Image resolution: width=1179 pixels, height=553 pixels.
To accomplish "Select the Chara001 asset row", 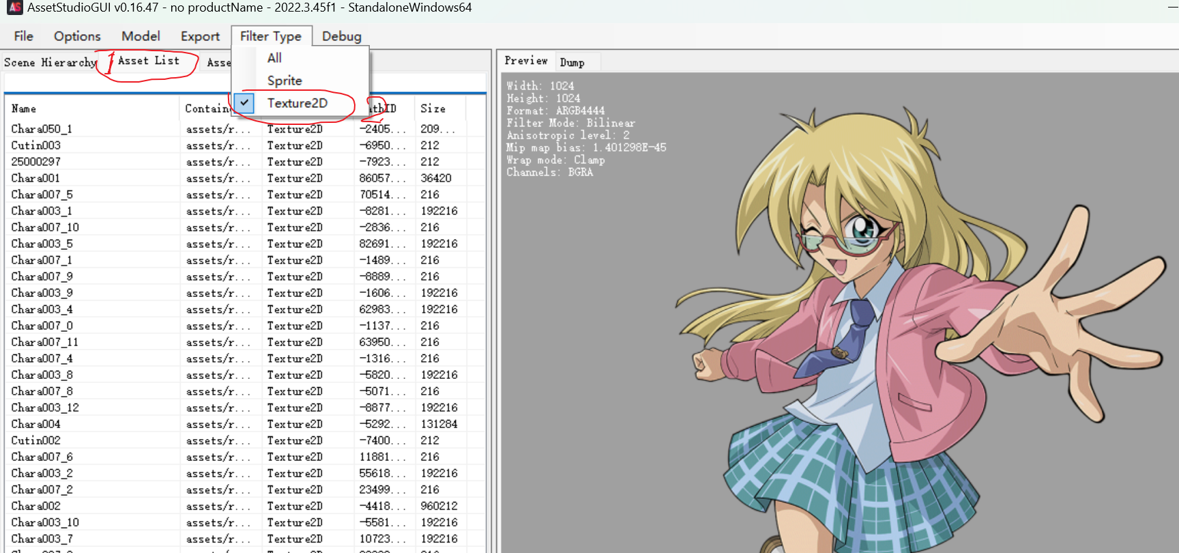I will click(246, 178).
